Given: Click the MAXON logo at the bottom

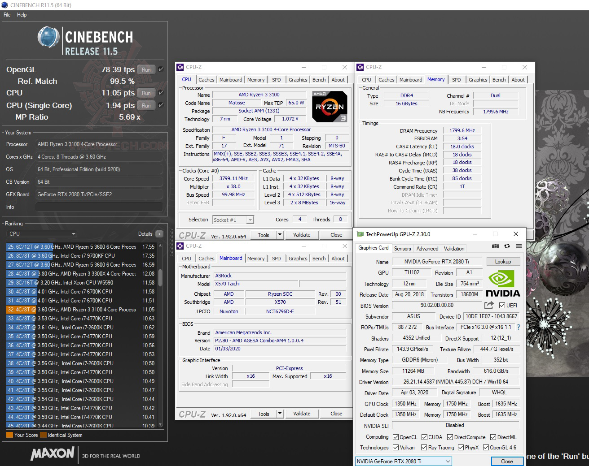Looking at the screenshot, I should (x=52, y=453).
